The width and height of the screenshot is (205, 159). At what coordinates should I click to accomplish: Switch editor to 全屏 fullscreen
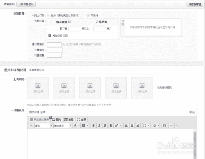pos(82,120)
